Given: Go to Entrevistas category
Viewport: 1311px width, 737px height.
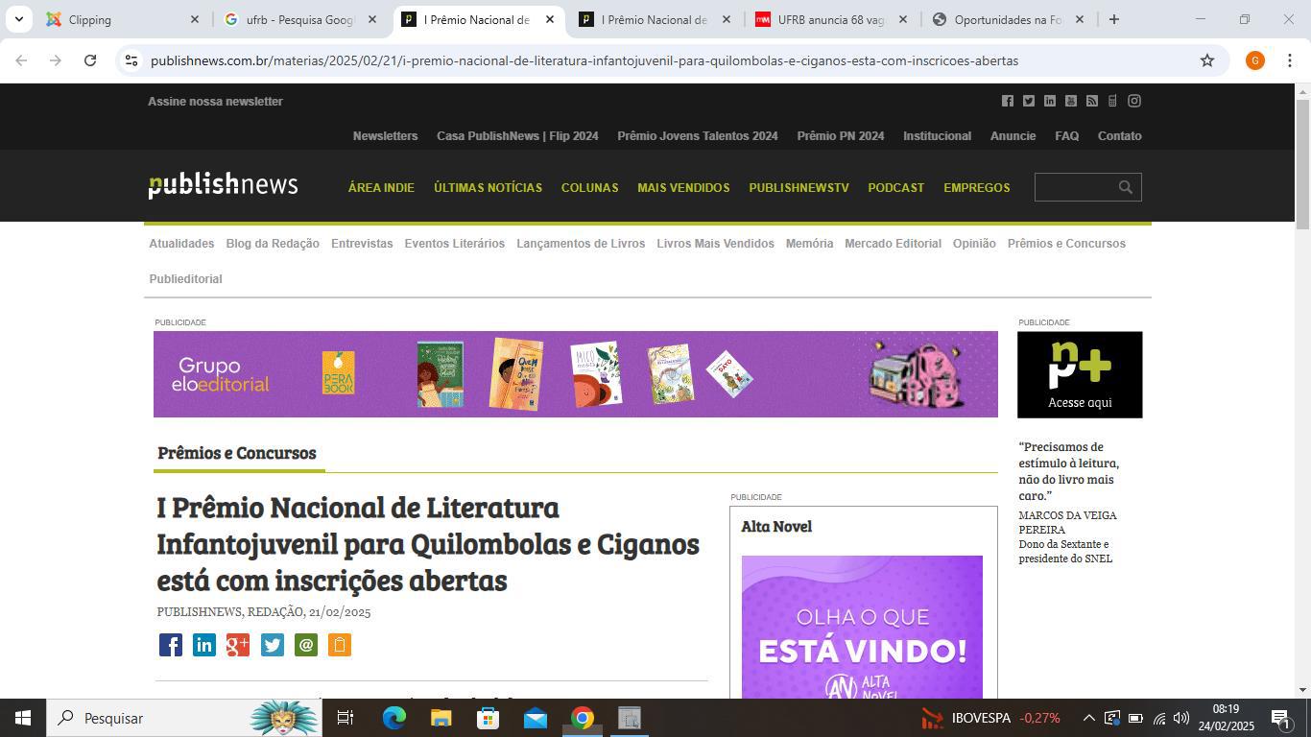Looking at the screenshot, I should coord(362,244).
